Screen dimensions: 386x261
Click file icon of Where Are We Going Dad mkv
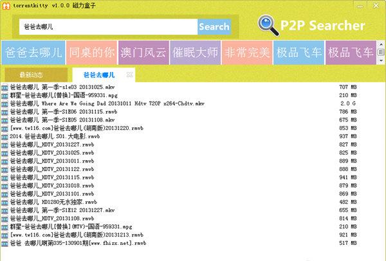point(5,103)
